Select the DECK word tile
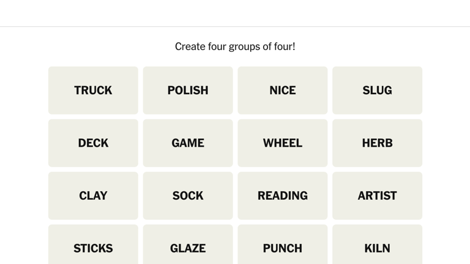The image size is (470, 264). click(x=93, y=143)
